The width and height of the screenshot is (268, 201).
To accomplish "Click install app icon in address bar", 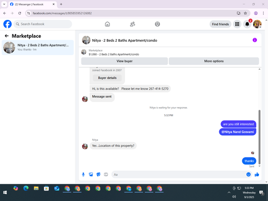I will point(239,13).
